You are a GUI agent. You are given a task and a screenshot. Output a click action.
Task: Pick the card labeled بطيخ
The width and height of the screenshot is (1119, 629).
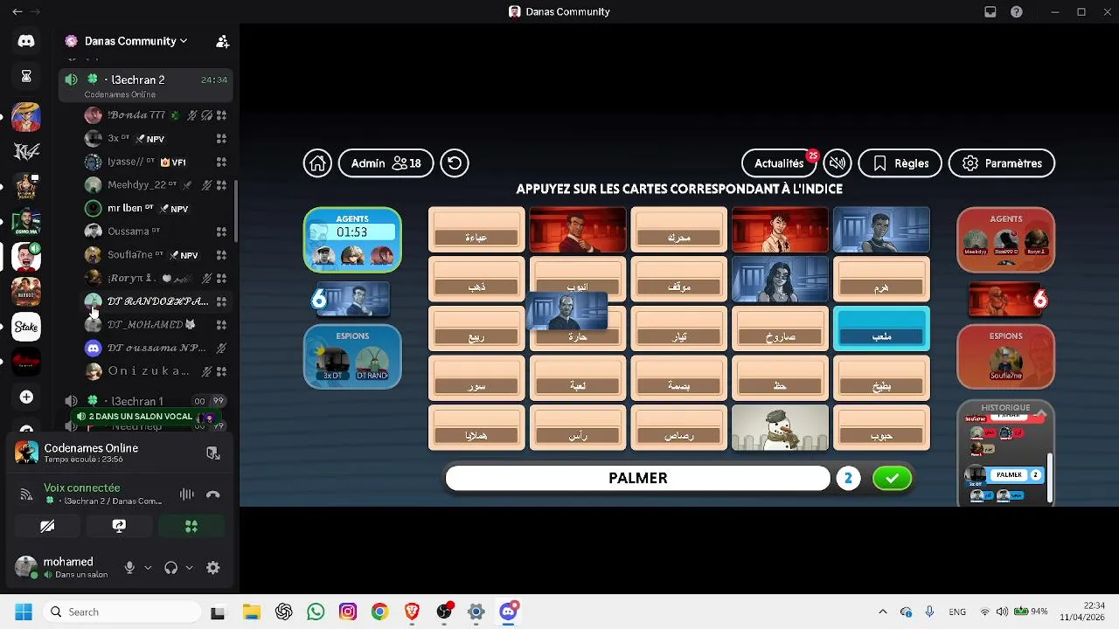[881, 378]
